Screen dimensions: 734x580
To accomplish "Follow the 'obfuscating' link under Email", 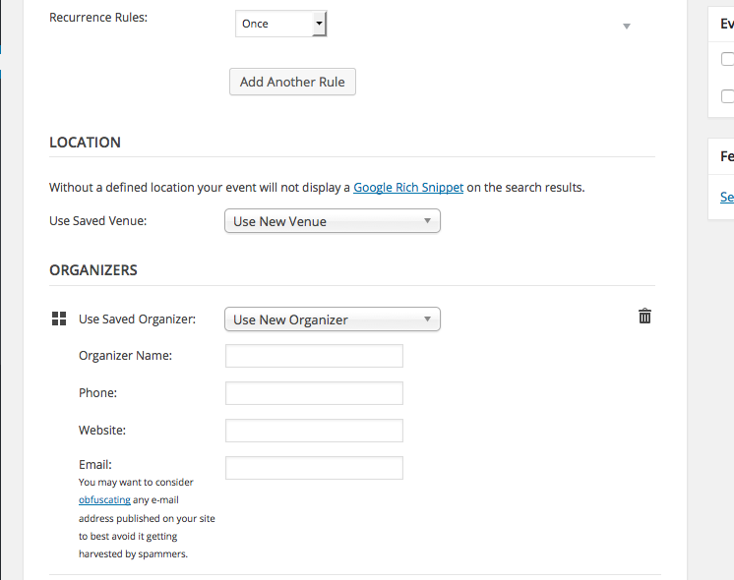I will click(104, 500).
